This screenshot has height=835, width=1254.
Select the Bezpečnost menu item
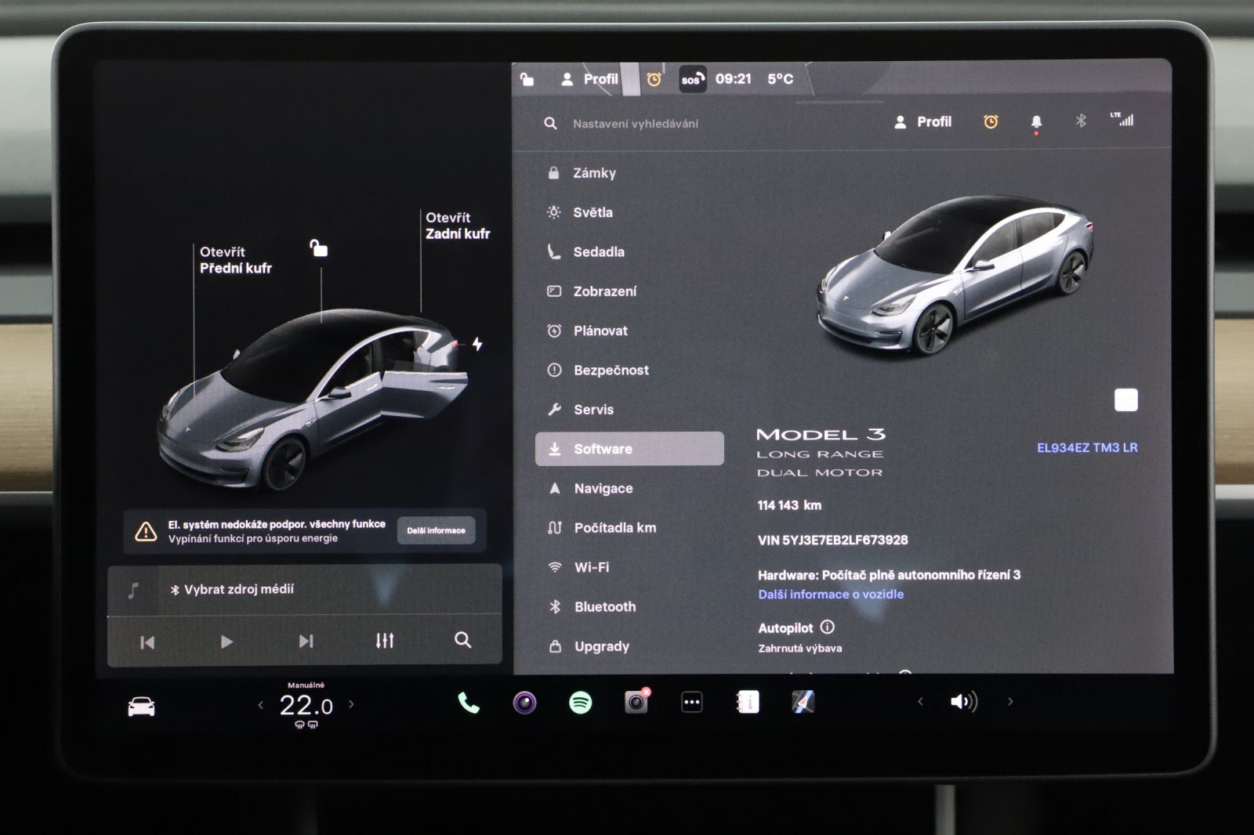(611, 371)
